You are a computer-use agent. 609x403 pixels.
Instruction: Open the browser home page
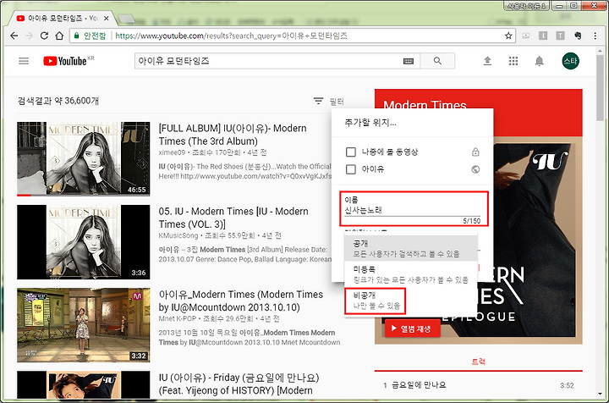(59, 36)
